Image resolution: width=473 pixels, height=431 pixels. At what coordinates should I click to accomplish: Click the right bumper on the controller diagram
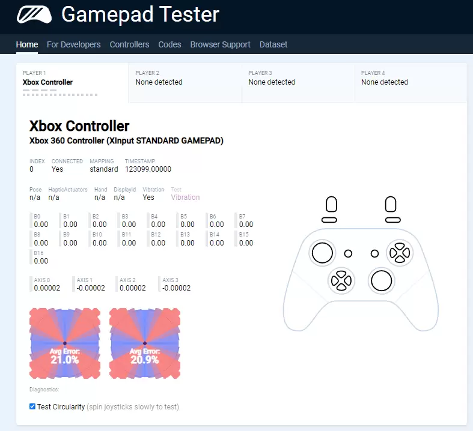[392, 220]
